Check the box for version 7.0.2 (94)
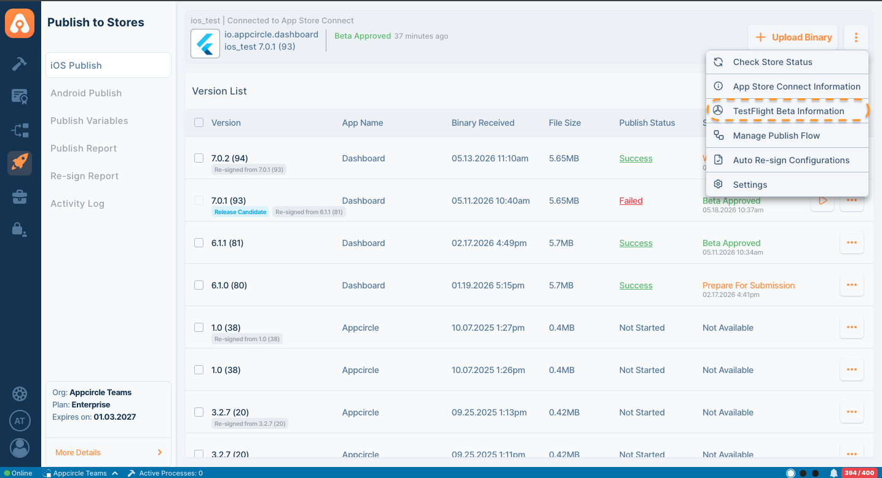The height and width of the screenshot is (478, 882). tap(199, 158)
